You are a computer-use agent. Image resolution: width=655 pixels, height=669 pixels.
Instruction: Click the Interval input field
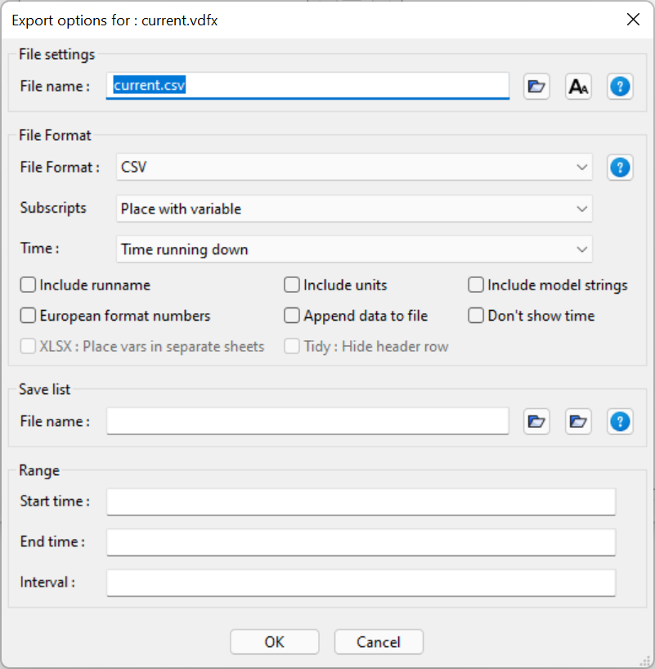[360, 582]
